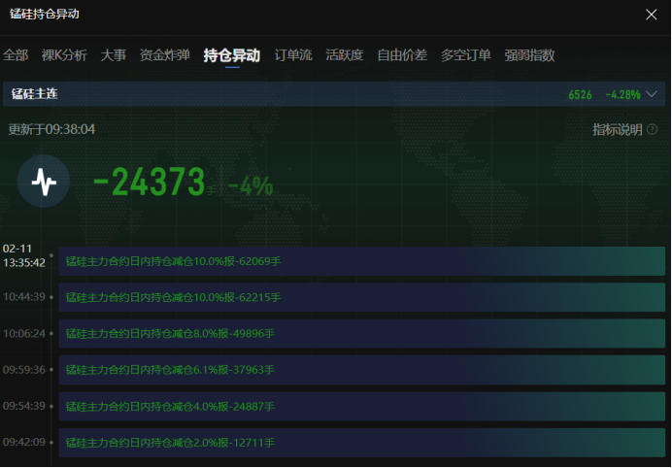Click the pulse waveform icon
The image size is (672, 468).
click(44, 182)
